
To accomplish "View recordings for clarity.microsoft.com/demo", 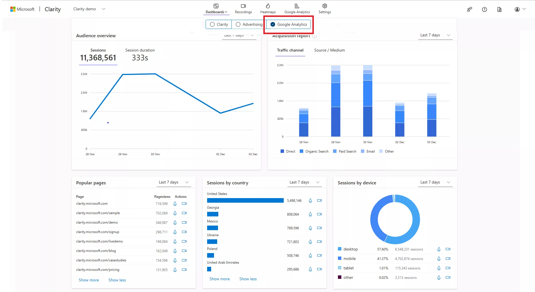I will [x=184, y=222].
